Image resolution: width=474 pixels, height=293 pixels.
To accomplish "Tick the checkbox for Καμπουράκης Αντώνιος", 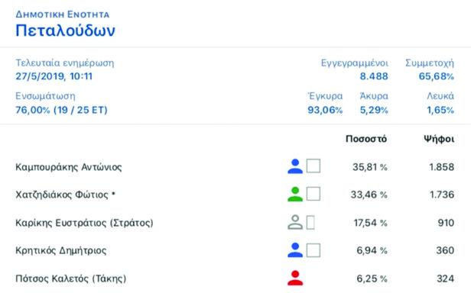I will (313, 166).
